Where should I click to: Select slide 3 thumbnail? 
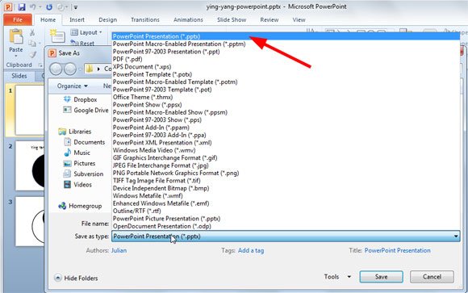click(x=29, y=221)
